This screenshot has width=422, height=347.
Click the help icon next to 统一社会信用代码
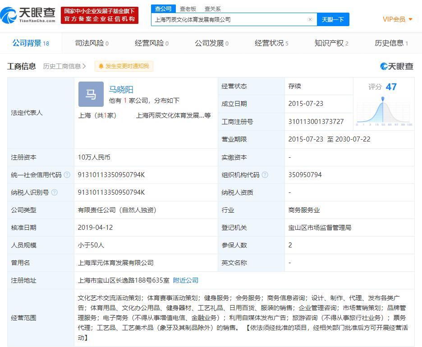(67, 175)
